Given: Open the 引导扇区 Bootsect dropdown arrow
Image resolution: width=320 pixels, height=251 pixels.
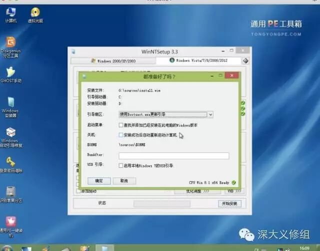Looking at the screenshot, I should 210,114.
